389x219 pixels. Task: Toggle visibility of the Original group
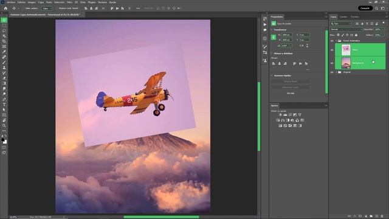(332, 72)
